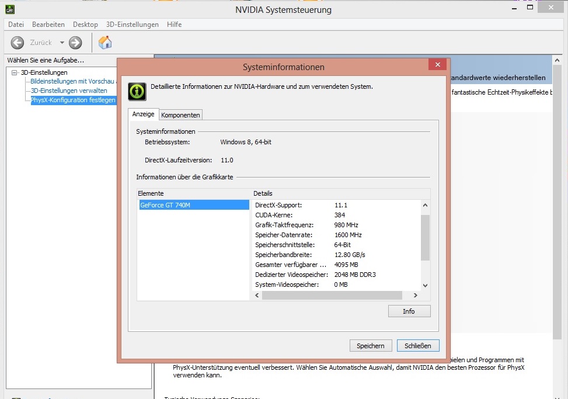Viewport: 568px width, 399px height.
Task: Click the green info icon in the dialog
Action: [x=137, y=91]
